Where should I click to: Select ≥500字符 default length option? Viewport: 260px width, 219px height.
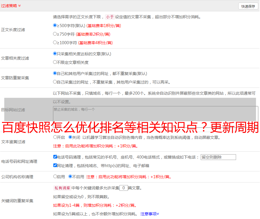(55, 25)
